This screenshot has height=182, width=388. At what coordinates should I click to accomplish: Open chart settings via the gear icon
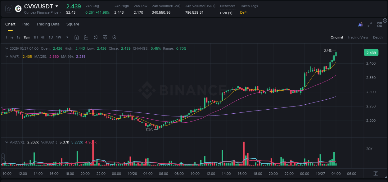(114, 37)
